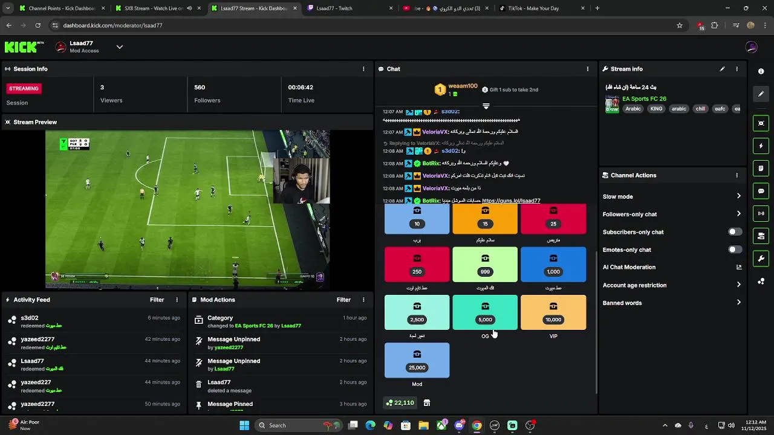774x435 pixels.
Task: Redeem the 250 points red reward
Action: [417, 265]
